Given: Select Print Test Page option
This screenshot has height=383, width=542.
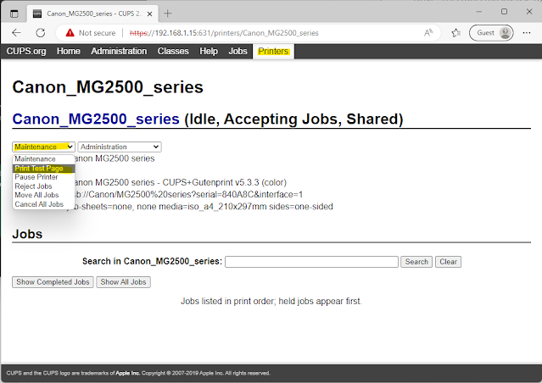Looking at the screenshot, I should [x=43, y=168].
